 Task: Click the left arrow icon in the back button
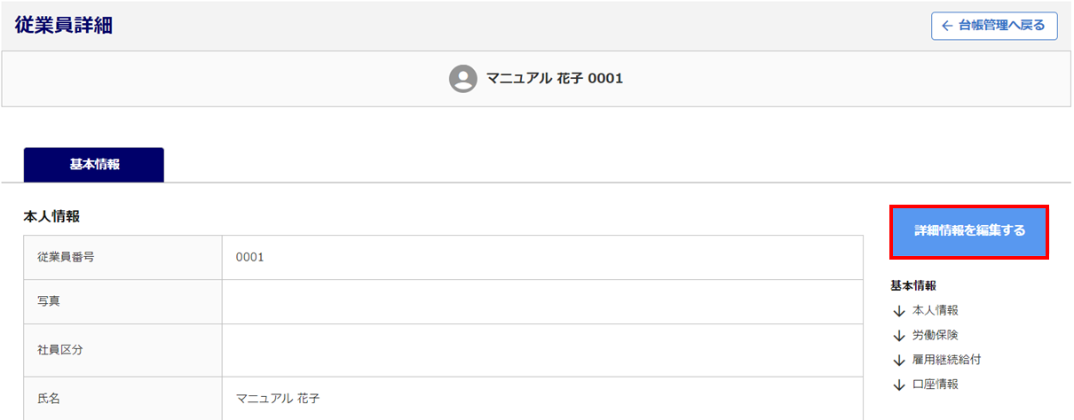click(947, 26)
